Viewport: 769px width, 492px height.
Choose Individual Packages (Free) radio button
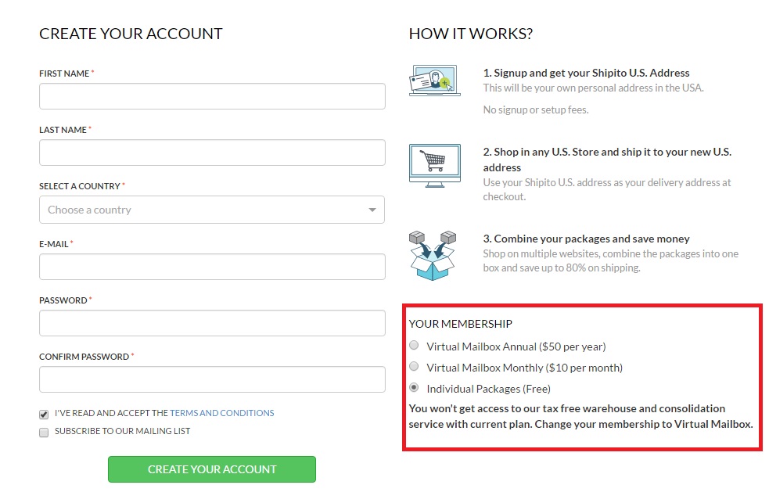coord(415,387)
